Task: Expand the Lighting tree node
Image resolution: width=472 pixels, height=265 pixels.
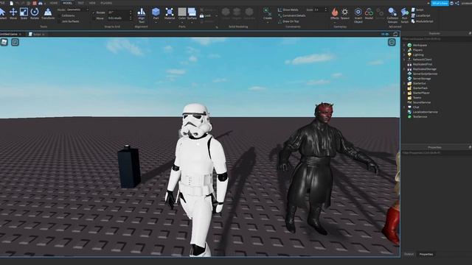Action: 404,54
